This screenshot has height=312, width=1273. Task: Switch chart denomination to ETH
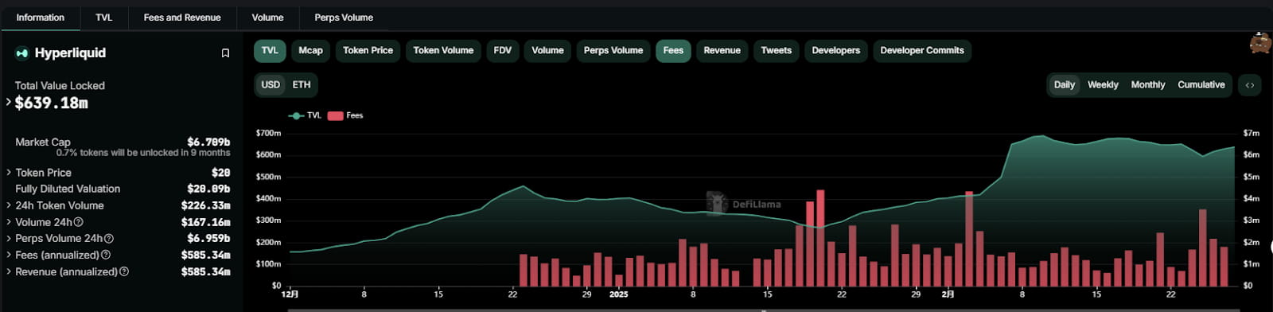tap(302, 85)
